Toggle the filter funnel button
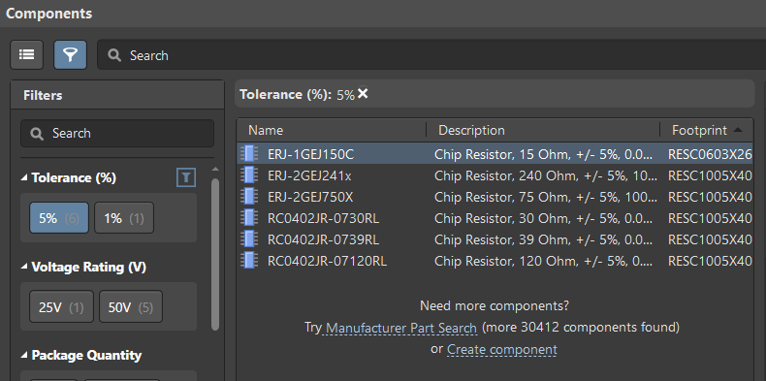The image size is (766, 381). 71,54
